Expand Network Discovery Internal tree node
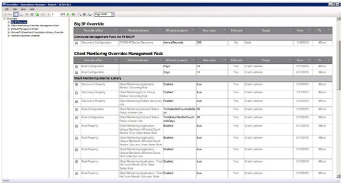Viewport: 344px width, 186px height. (9, 36)
